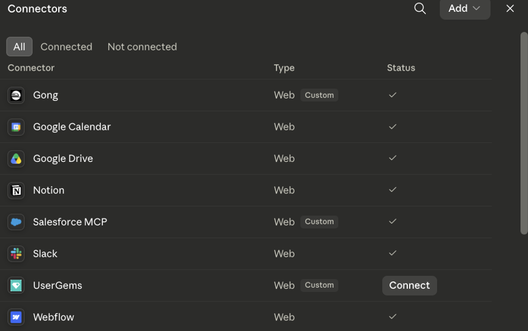Click the Webflow logo icon
The image size is (528, 331).
point(16,317)
